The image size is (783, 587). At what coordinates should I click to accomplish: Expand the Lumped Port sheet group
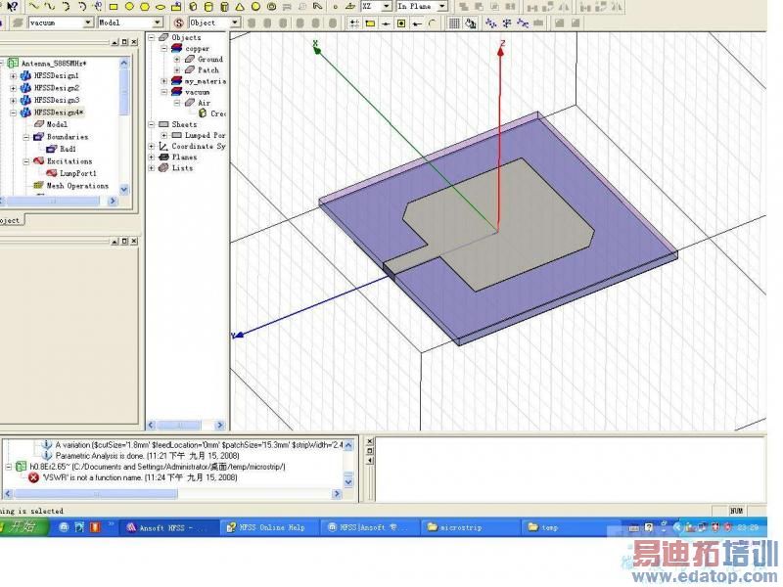tap(164, 135)
